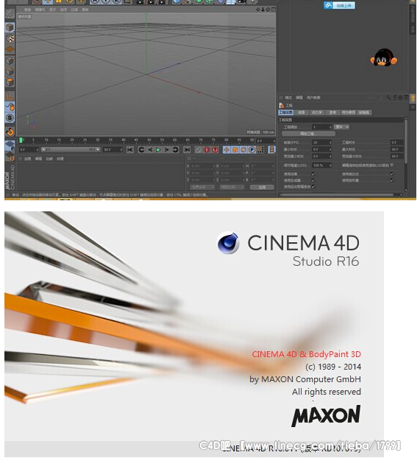Toggle scale keyframe recording icon
Viewport: 420px width, 458px height.
point(235,149)
